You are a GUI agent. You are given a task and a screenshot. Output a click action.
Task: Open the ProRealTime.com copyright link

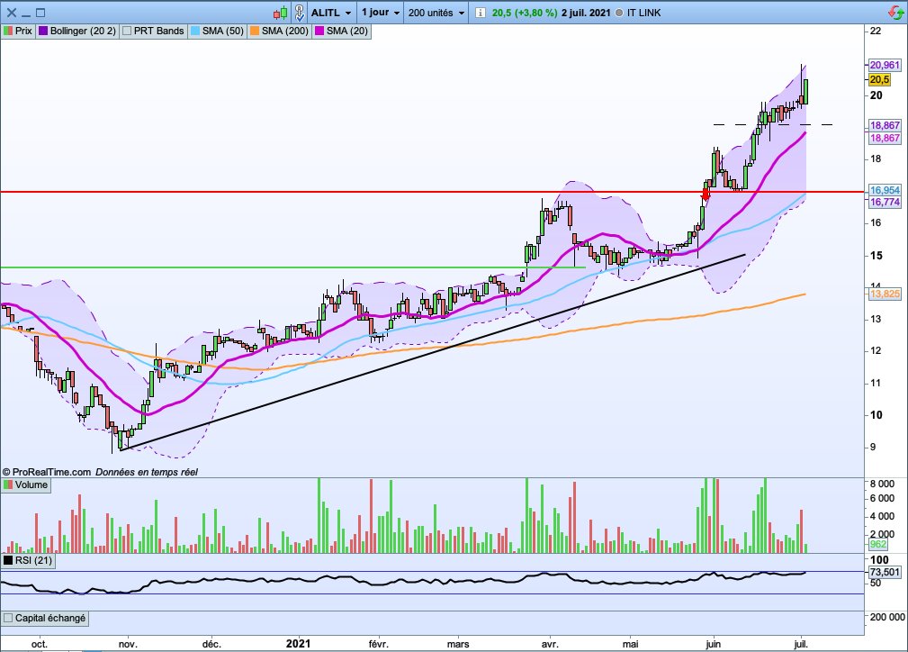(x=54, y=471)
